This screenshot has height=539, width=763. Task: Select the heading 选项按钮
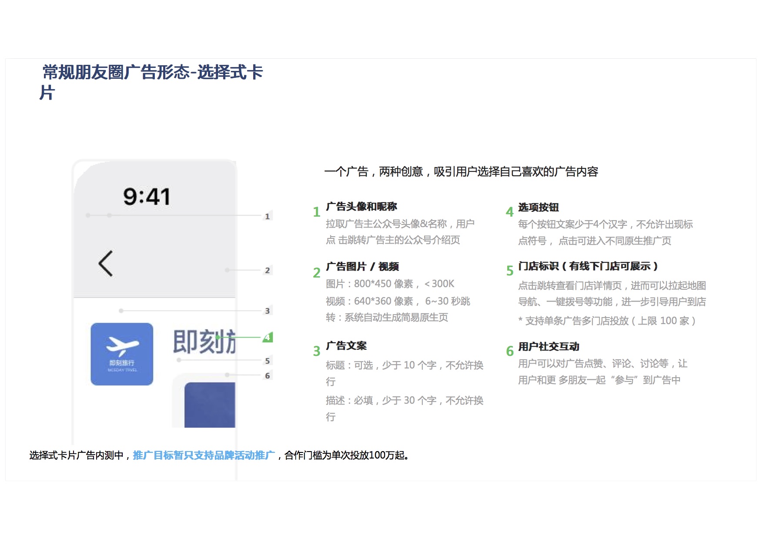click(x=538, y=208)
